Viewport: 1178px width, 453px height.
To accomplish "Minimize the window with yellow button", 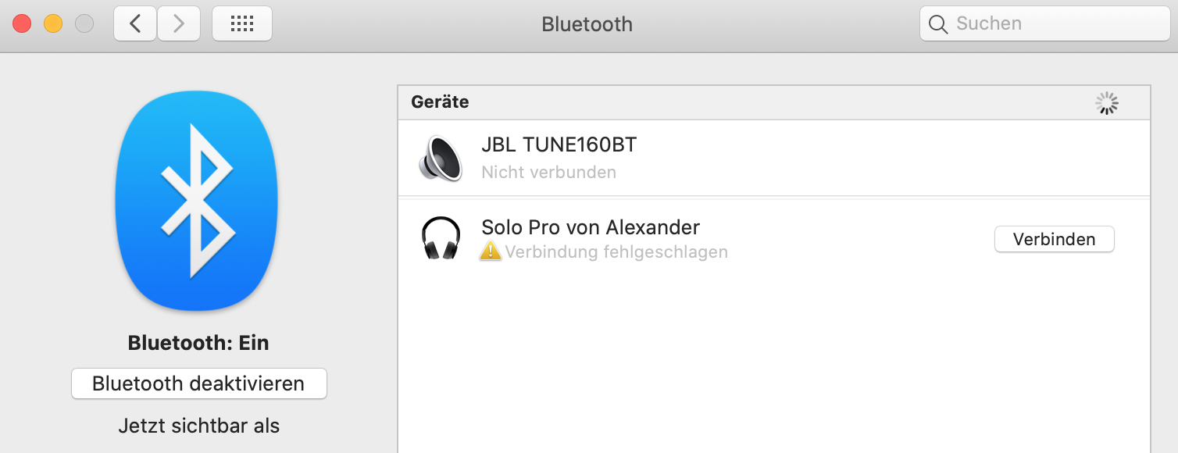I will (x=53, y=24).
